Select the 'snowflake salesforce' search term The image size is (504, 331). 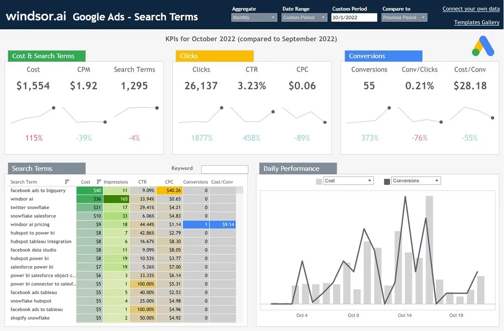[33, 216]
